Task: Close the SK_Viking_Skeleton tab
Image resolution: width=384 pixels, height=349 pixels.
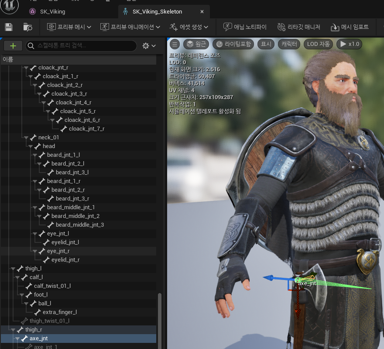Action: pos(202,11)
